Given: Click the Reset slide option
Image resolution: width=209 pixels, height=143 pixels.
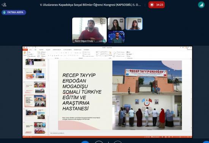Looking at the screenshot, I should tap(43, 54).
